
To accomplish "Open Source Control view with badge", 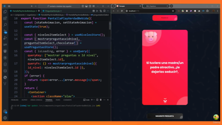I will pos(5,32).
